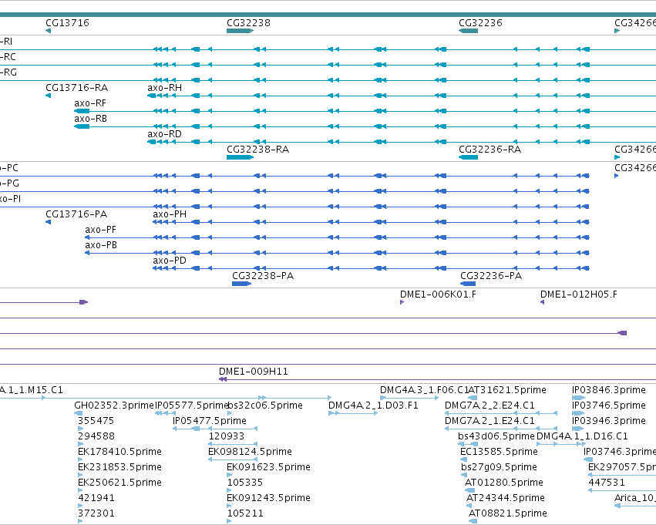Select the axo-RH transcript label
The height and width of the screenshot is (525, 656).
tap(164, 88)
